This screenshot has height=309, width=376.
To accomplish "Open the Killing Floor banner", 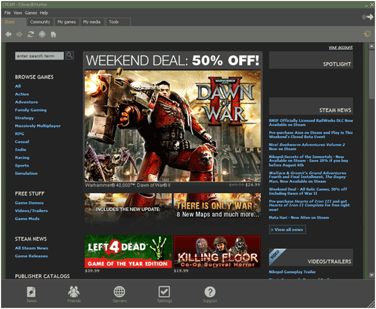I will point(217,251).
